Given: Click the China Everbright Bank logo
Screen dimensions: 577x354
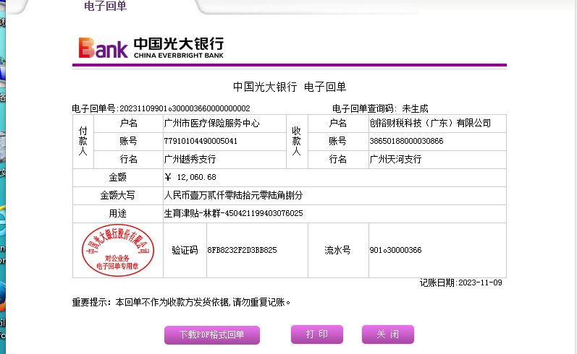Looking at the screenshot, I should 151,48.
